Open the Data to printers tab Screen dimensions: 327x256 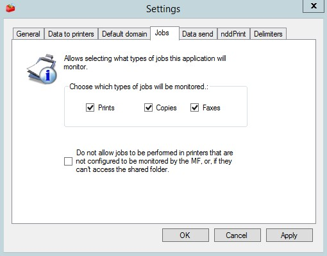click(x=71, y=34)
